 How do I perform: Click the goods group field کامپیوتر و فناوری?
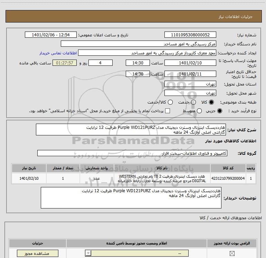132,153
